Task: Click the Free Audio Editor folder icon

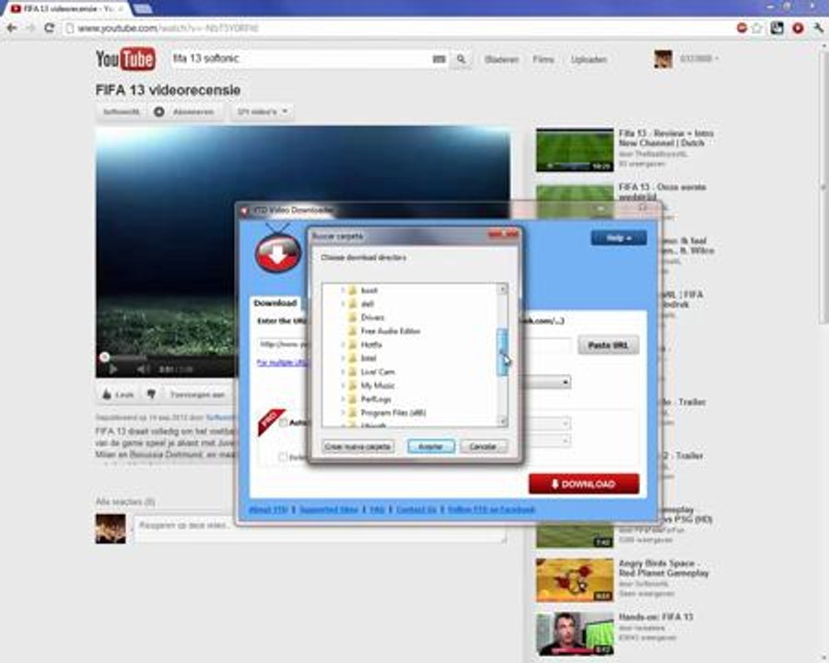Action: (x=353, y=331)
